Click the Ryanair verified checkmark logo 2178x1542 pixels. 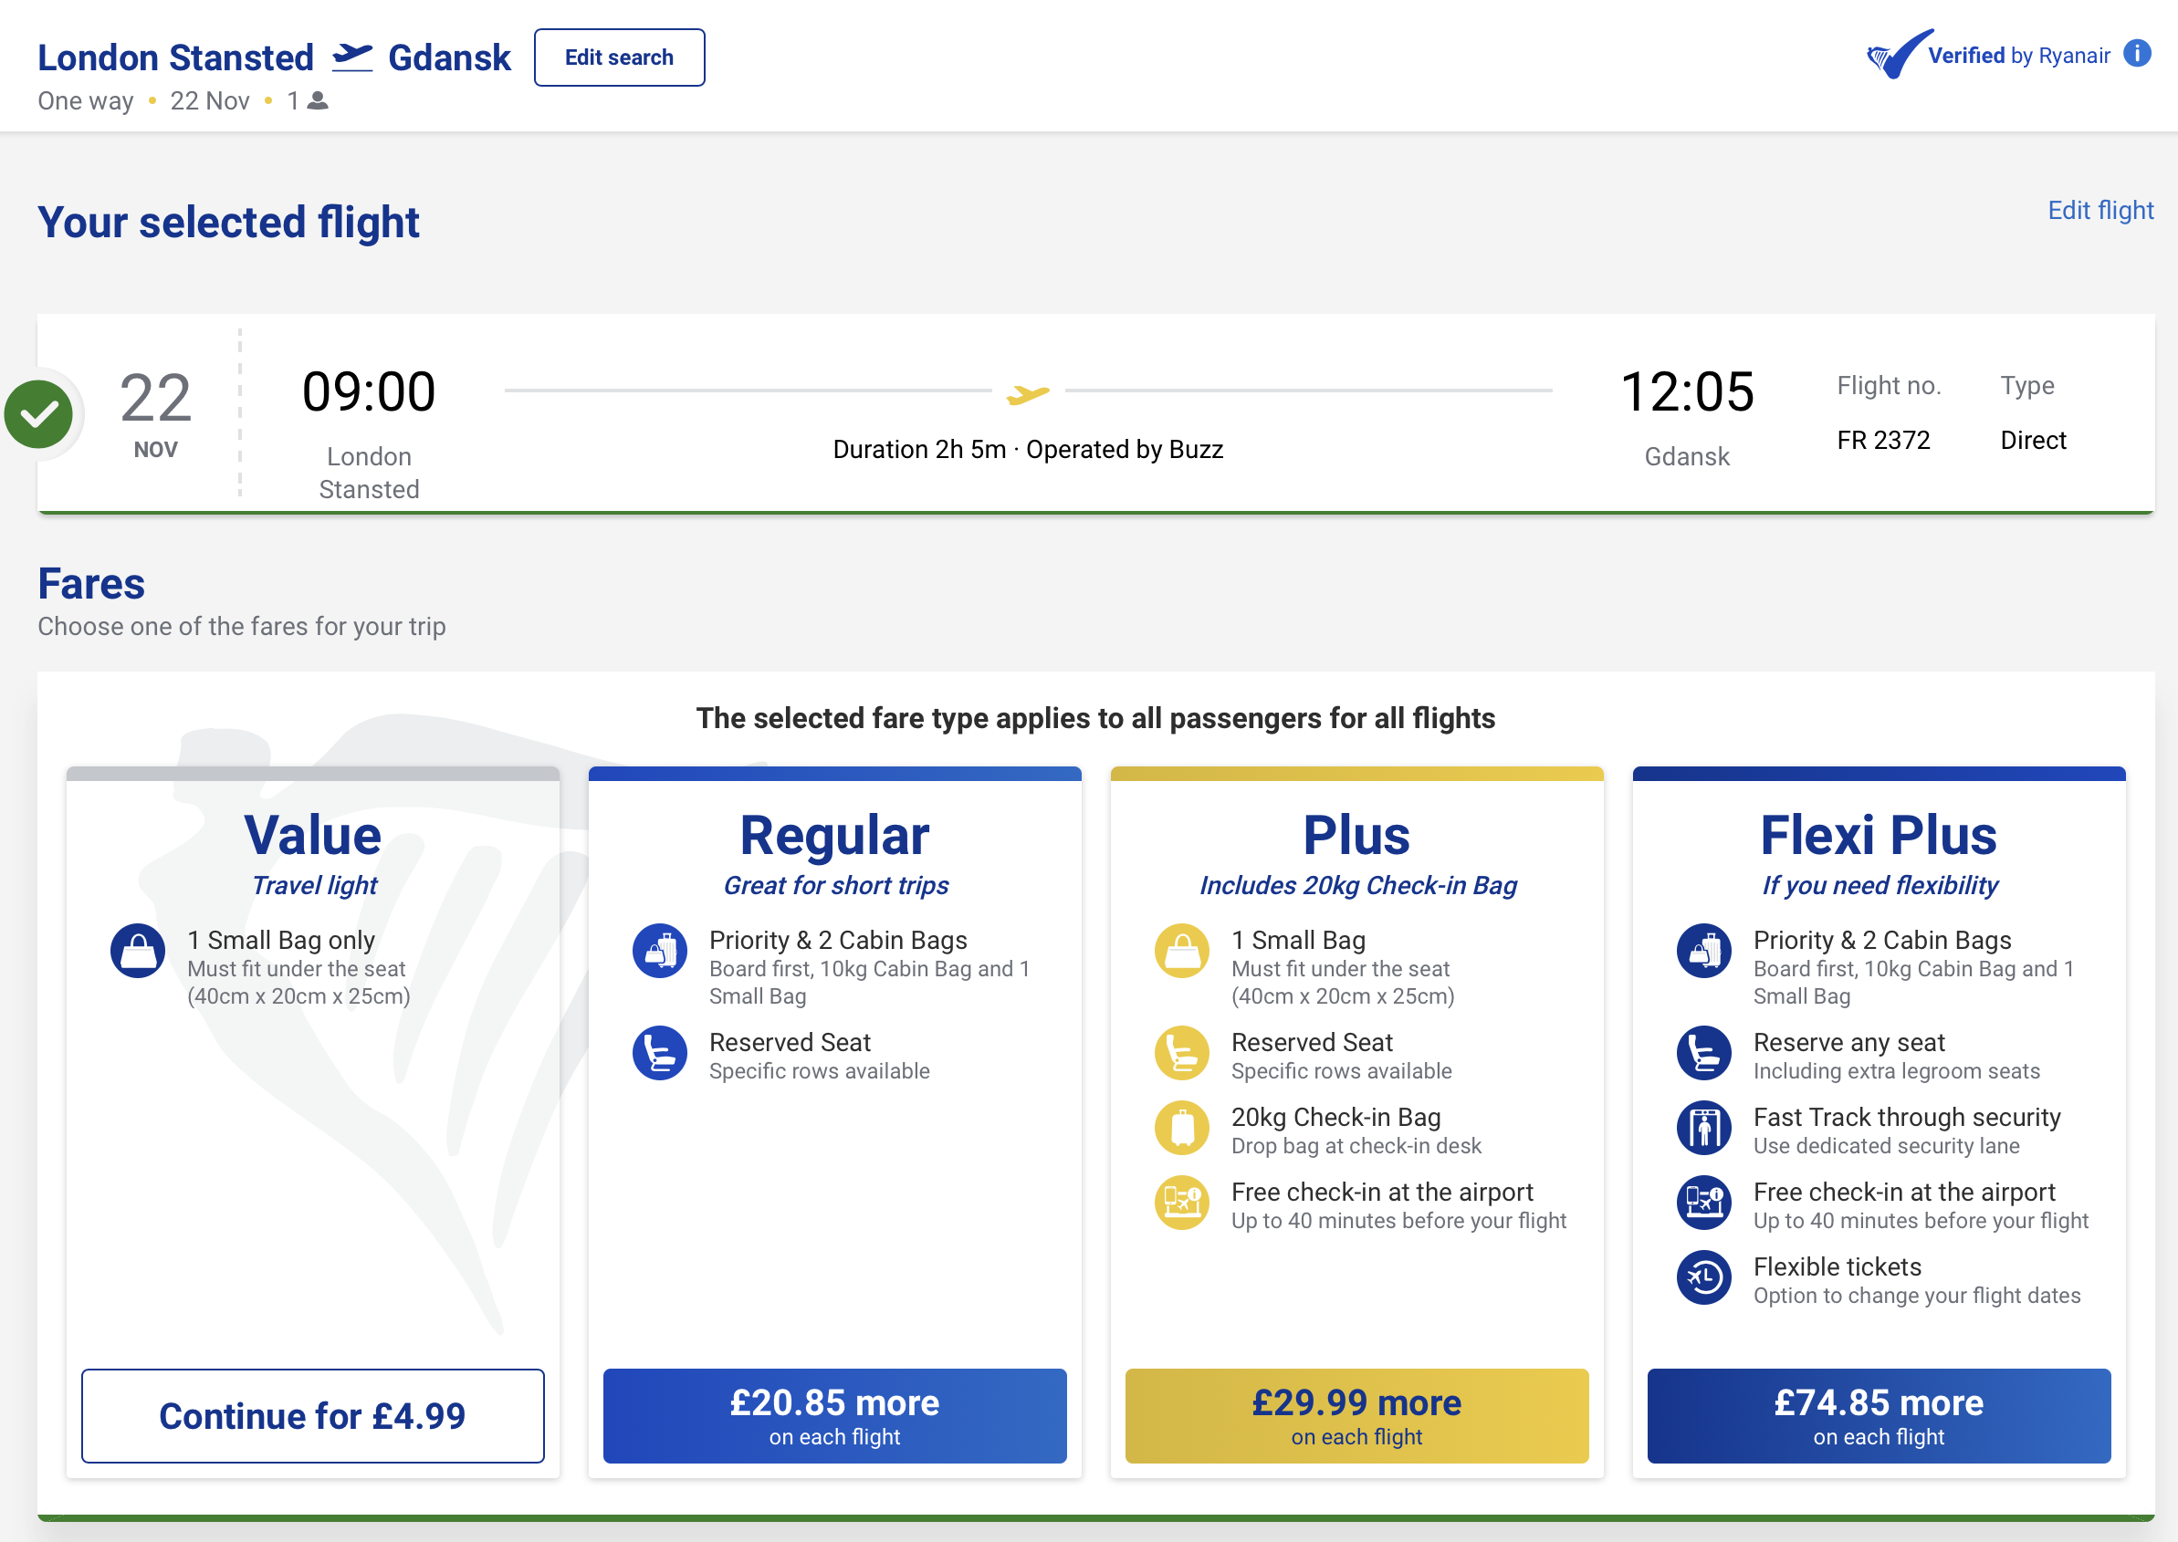(x=1900, y=54)
